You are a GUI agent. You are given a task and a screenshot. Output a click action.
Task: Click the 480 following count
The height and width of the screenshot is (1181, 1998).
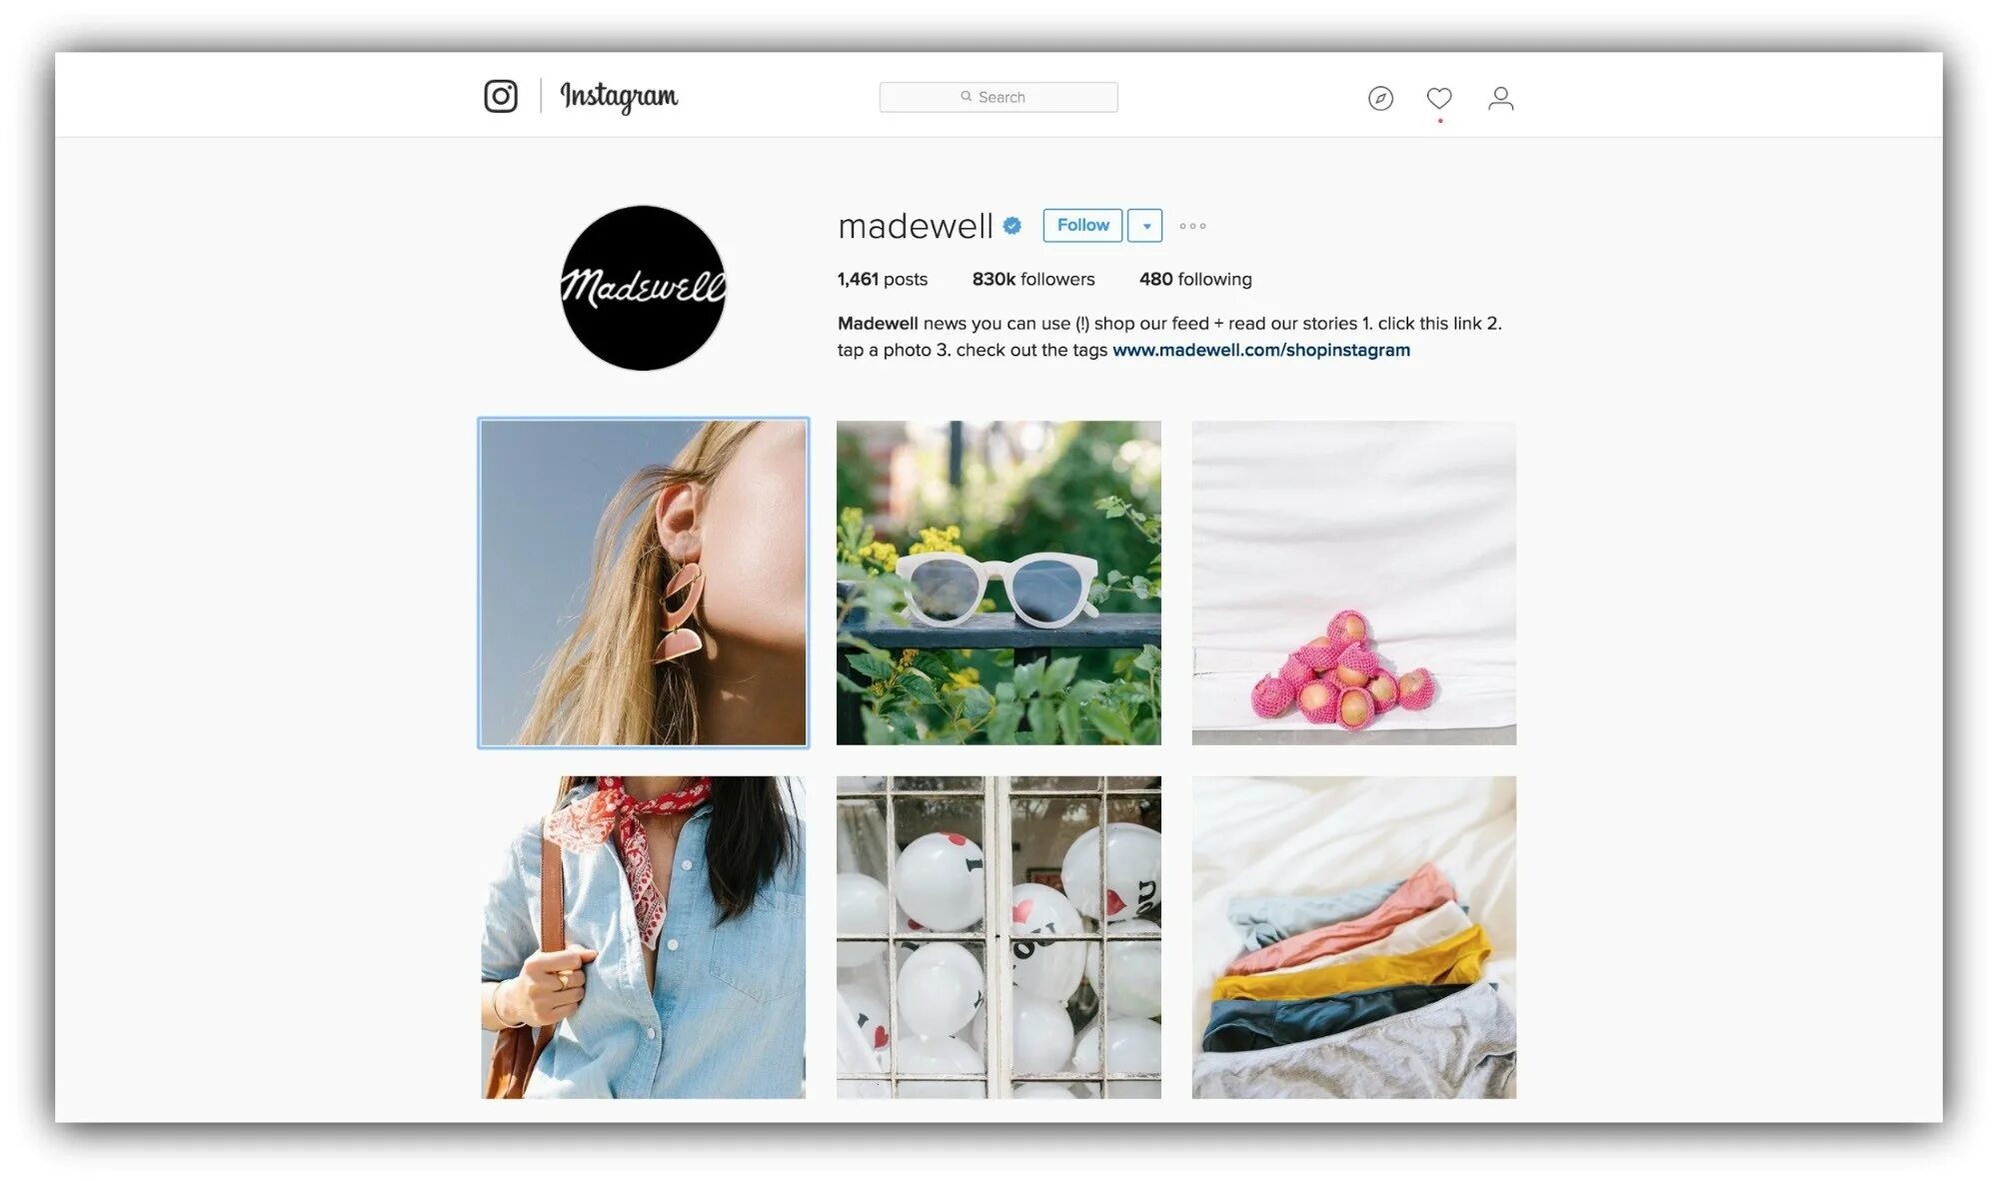[x=1195, y=279]
